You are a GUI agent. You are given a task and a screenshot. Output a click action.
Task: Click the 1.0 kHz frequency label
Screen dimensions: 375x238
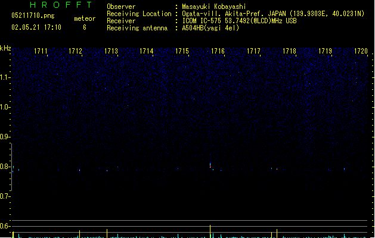(5, 107)
